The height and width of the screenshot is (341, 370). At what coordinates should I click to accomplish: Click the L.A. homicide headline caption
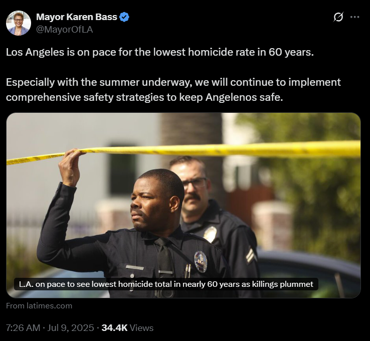pyautogui.click(x=166, y=284)
